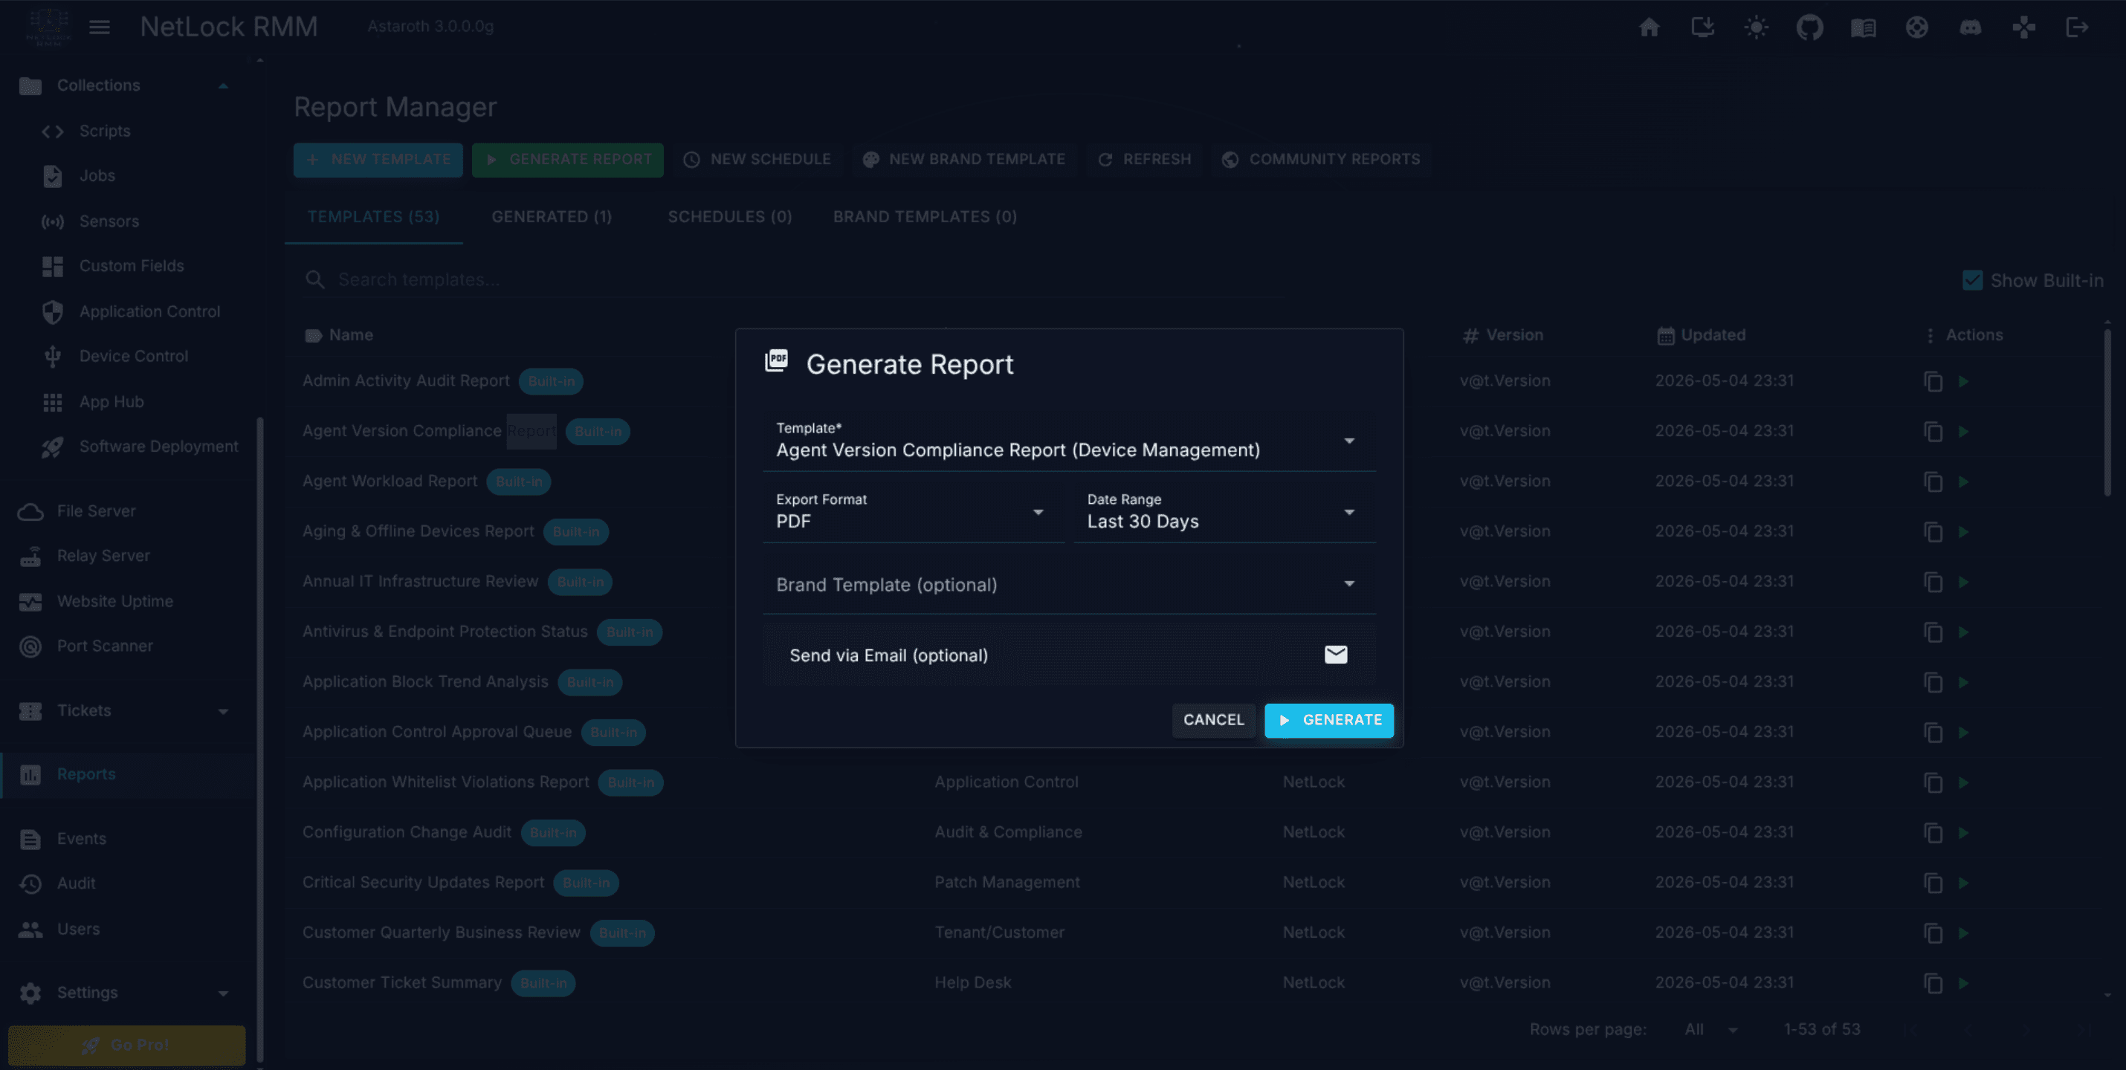Click Cancel in Generate Report dialog
This screenshot has width=2126, height=1070.
[x=1213, y=720]
